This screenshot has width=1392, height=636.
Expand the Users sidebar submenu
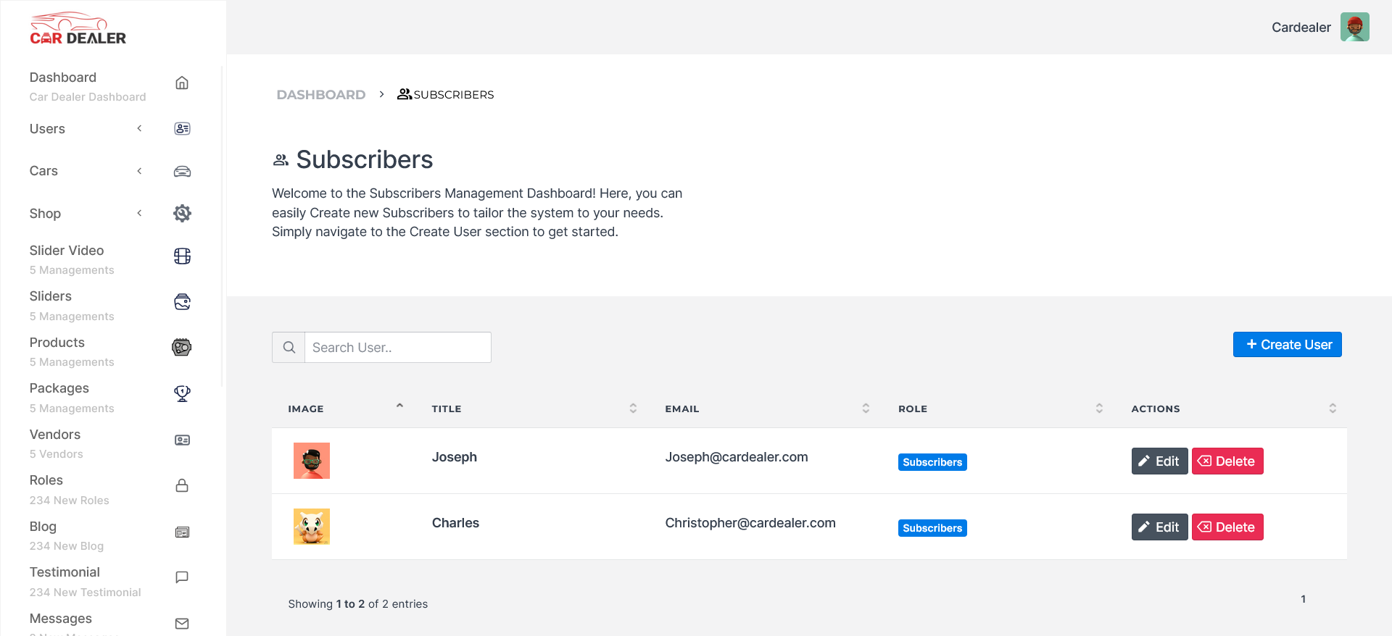pyautogui.click(x=139, y=129)
